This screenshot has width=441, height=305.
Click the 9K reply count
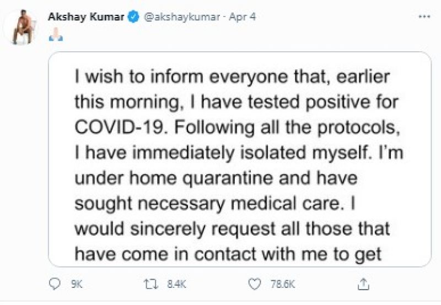pos(77,285)
